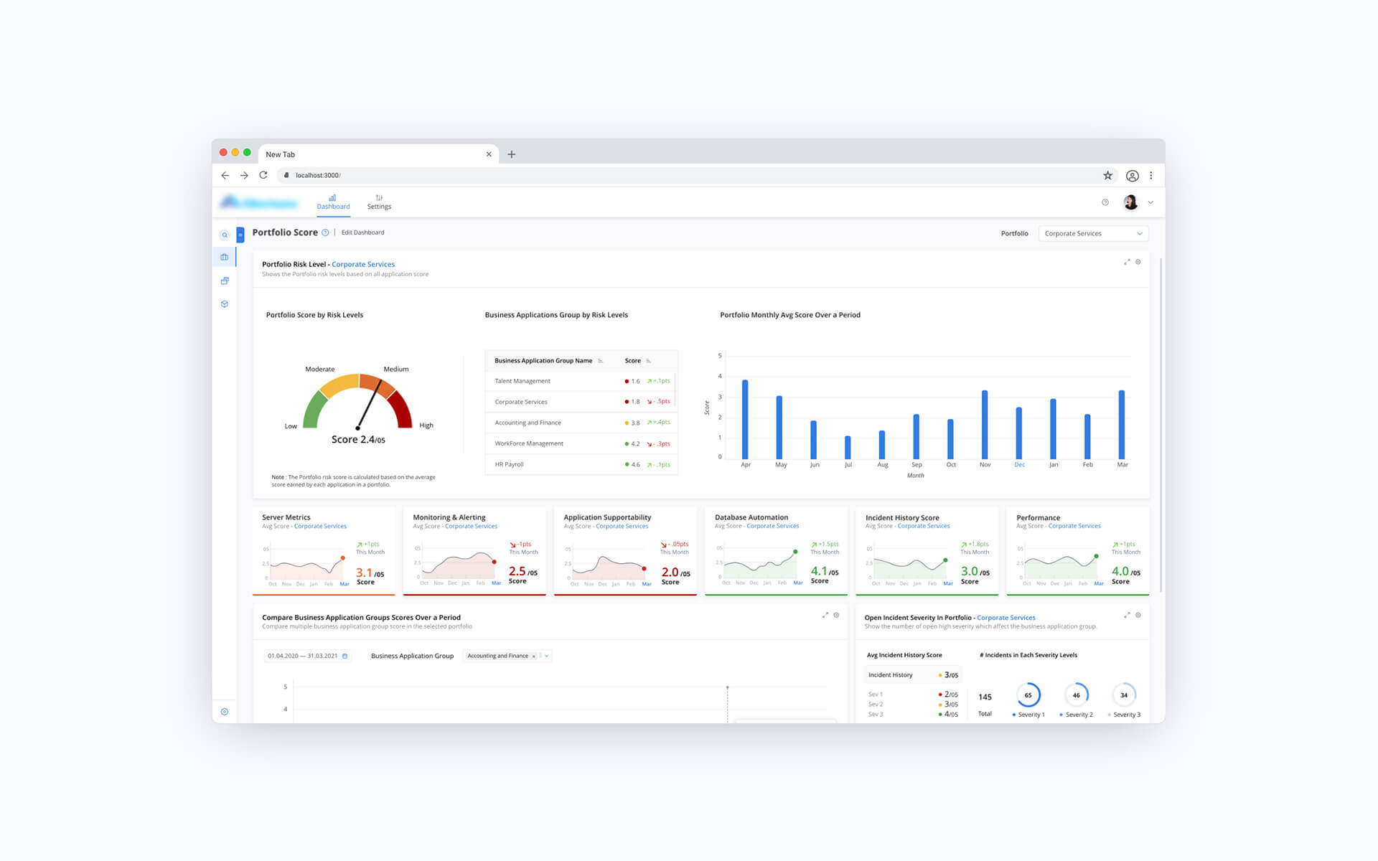This screenshot has height=861, width=1378.
Task: Remove the Accounting and Finance tag
Action: click(x=533, y=656)
